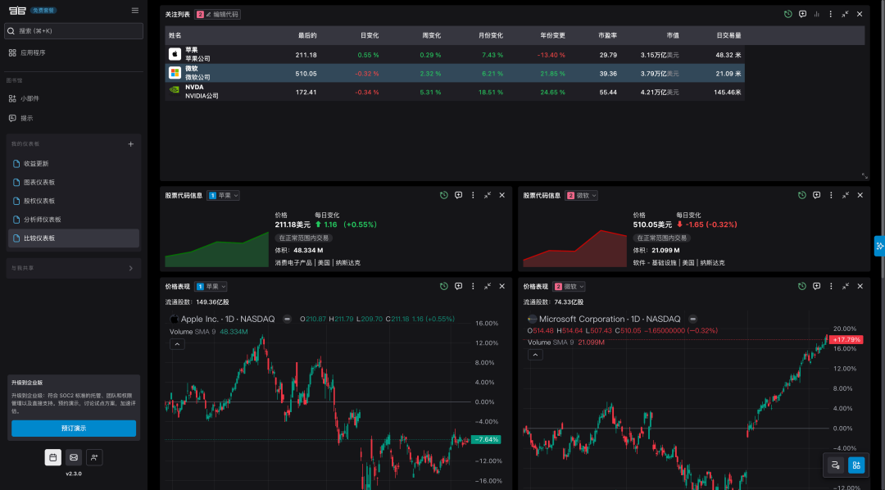
Task: Open more options in 苹果 股票代码信息
Action: (x=473, y=195)
